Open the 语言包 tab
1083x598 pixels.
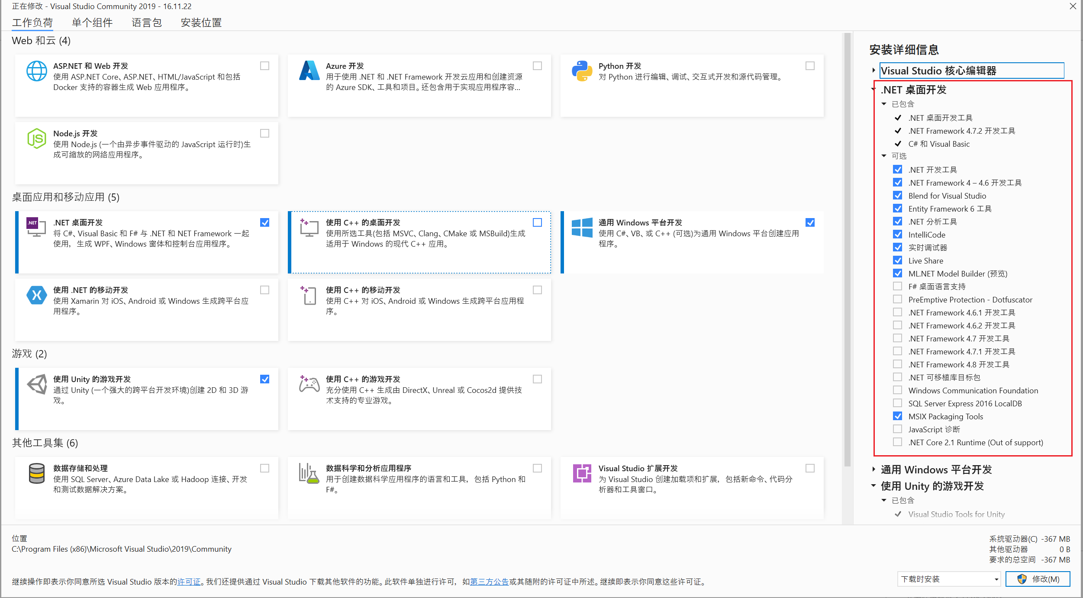(x=147, y=23)
